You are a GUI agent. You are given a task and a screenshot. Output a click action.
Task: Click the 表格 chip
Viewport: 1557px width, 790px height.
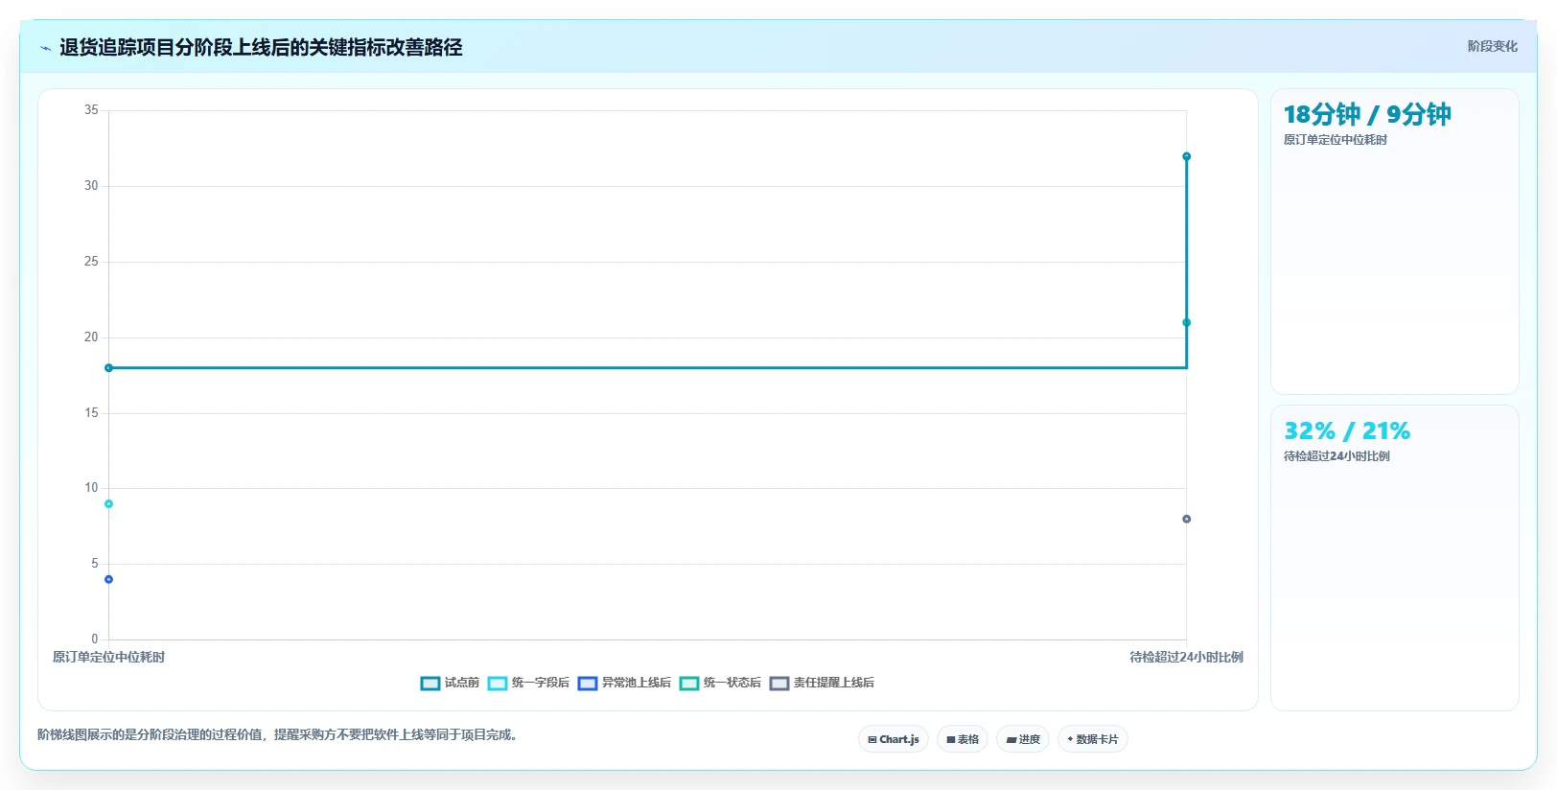[x=962, y=739]
